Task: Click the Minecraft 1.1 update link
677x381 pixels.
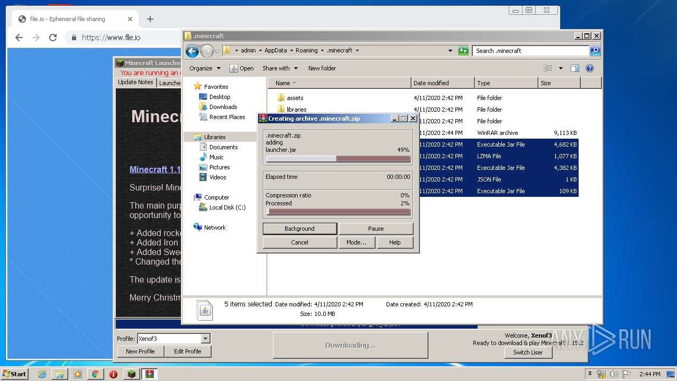Action: coord(155,170)
